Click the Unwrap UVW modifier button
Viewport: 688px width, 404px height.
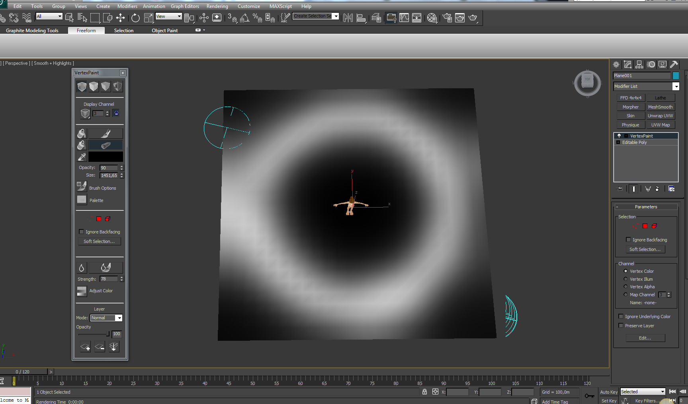(660, 116)
